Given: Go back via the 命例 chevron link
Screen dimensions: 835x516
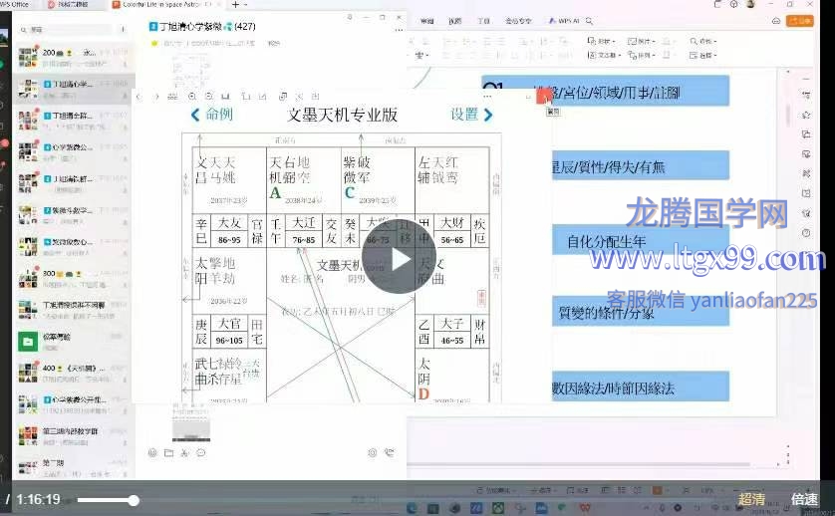Looking at the screenshot, I should (x=211, y=115).
